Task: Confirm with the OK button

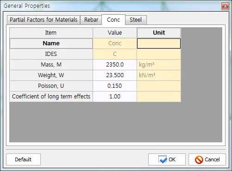Action: click(167, 159)
